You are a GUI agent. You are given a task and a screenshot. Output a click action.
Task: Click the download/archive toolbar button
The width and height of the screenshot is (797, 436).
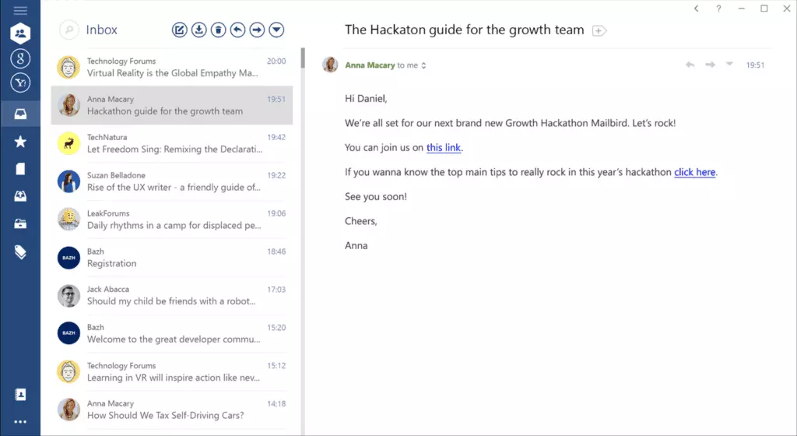(198, 30)
